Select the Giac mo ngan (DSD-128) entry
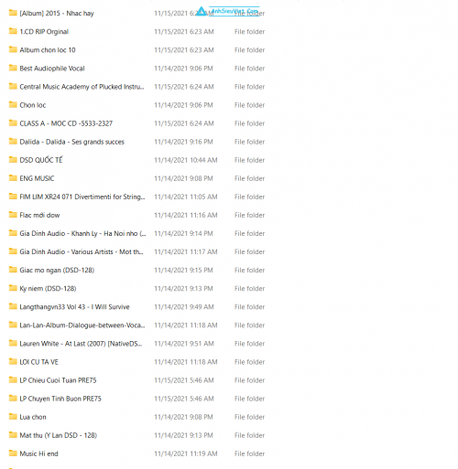 pyautogui.click(x=57, y=270)
